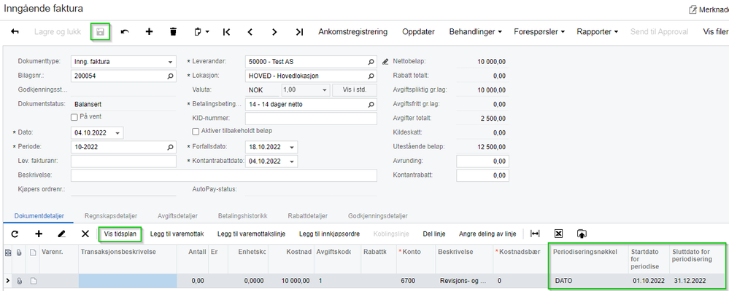Refresh the document details grid

tap(15, 234)
